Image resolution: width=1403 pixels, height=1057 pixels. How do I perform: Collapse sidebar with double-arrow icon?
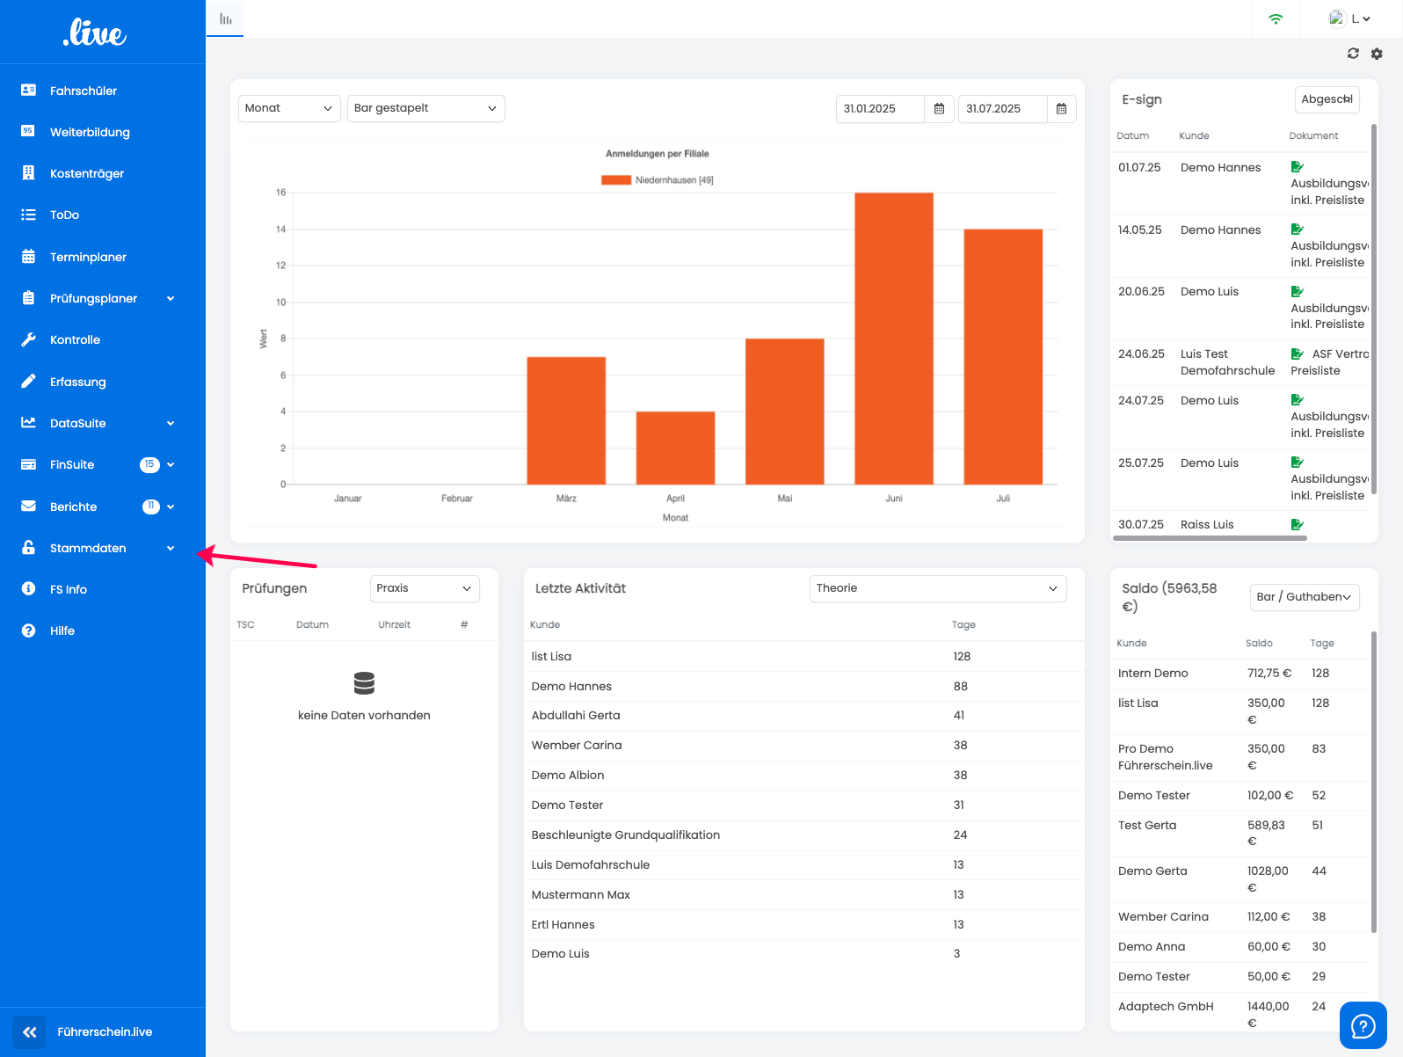click(29, 1031)
